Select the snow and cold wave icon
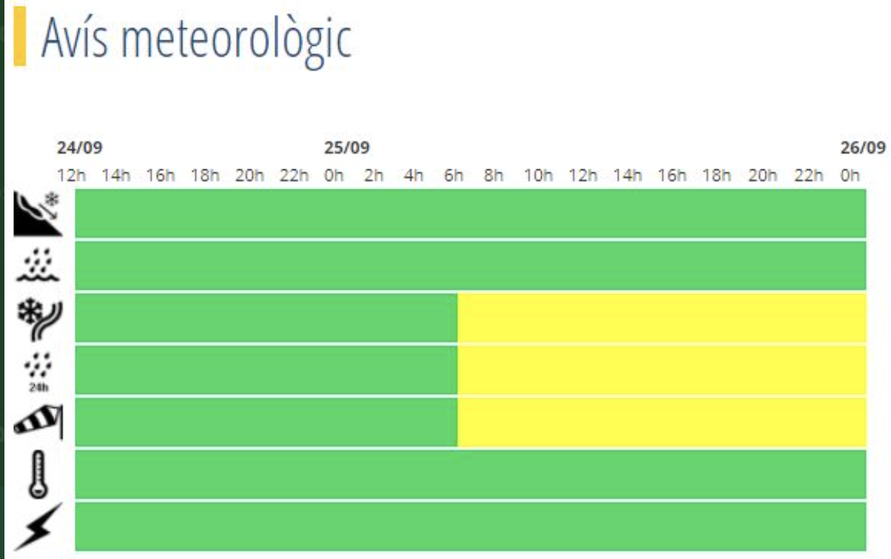The height and width of the screenshot is (559, 891). [x=37, y=318]
